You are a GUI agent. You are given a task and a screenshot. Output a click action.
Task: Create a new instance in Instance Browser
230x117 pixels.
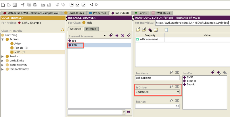(x=111, y=35)
